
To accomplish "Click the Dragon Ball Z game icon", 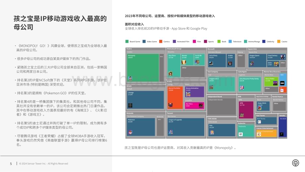I will pyautogui.click(x=211, y=87).
